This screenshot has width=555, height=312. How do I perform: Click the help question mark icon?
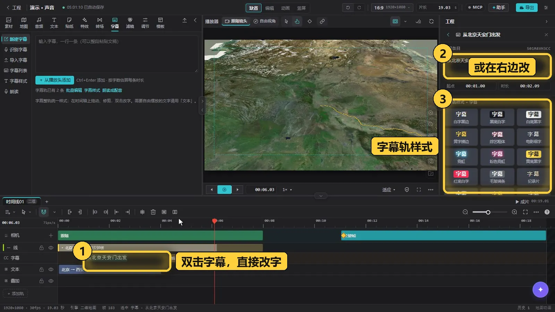click(x=547, y=212)
